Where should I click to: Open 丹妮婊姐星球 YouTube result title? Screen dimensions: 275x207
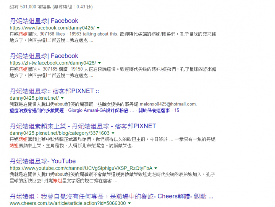[x=43, y=161]
